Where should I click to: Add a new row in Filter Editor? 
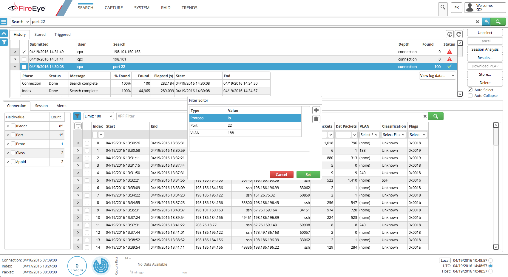tap(316, 110)
